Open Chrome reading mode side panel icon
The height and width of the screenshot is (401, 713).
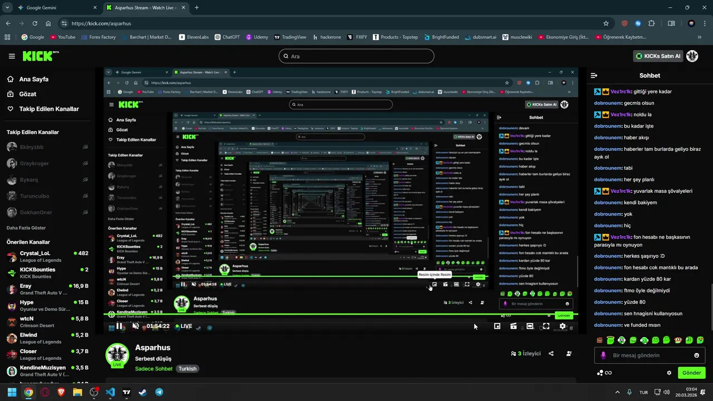tap(671, 23)
